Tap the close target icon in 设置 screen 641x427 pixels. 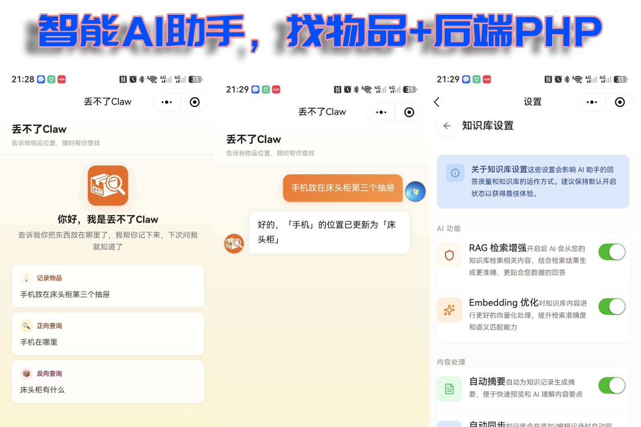point(620,102)
